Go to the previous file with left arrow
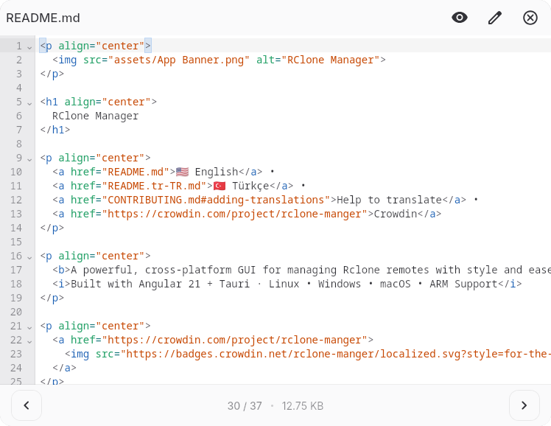The image size is (551, 426). (27, 405)
